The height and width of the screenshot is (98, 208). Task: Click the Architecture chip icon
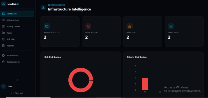[3, 56]
